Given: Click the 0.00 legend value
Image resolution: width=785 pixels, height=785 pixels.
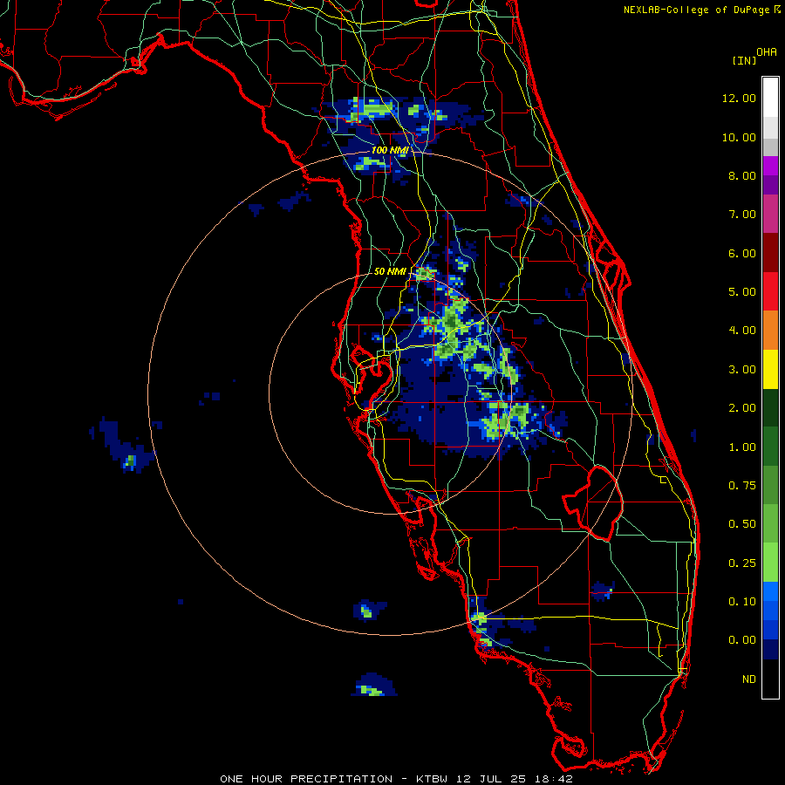Looking at the screenshot, I should coord(742,640).
